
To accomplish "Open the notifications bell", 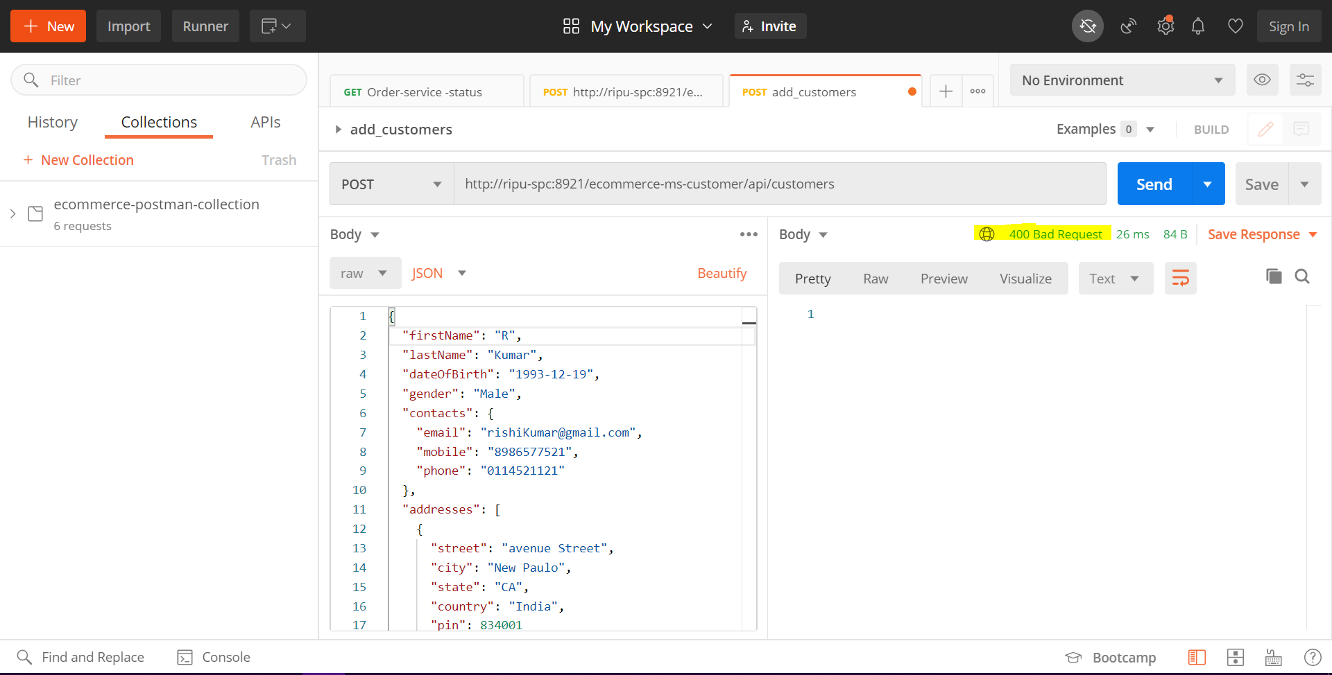I will (1198, 26).
